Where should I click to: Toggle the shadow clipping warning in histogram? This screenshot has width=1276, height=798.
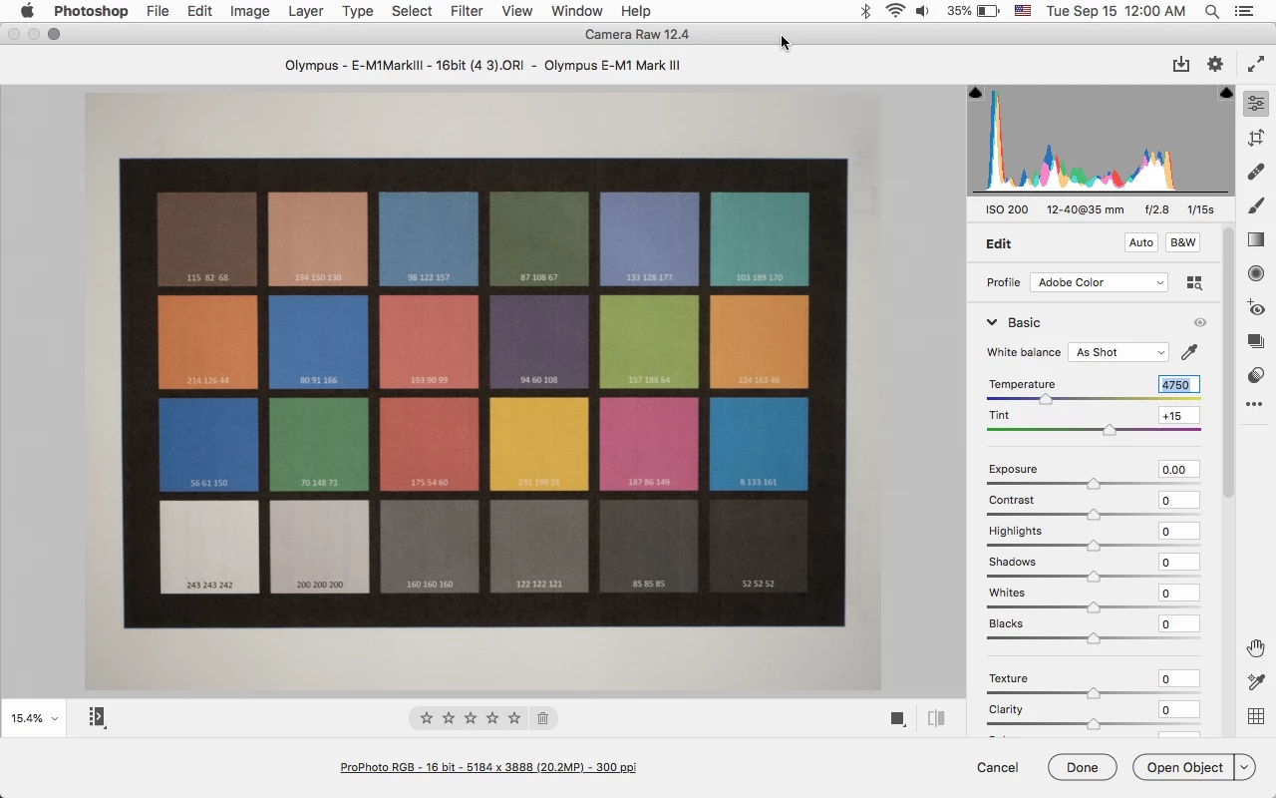click(975, 93)
